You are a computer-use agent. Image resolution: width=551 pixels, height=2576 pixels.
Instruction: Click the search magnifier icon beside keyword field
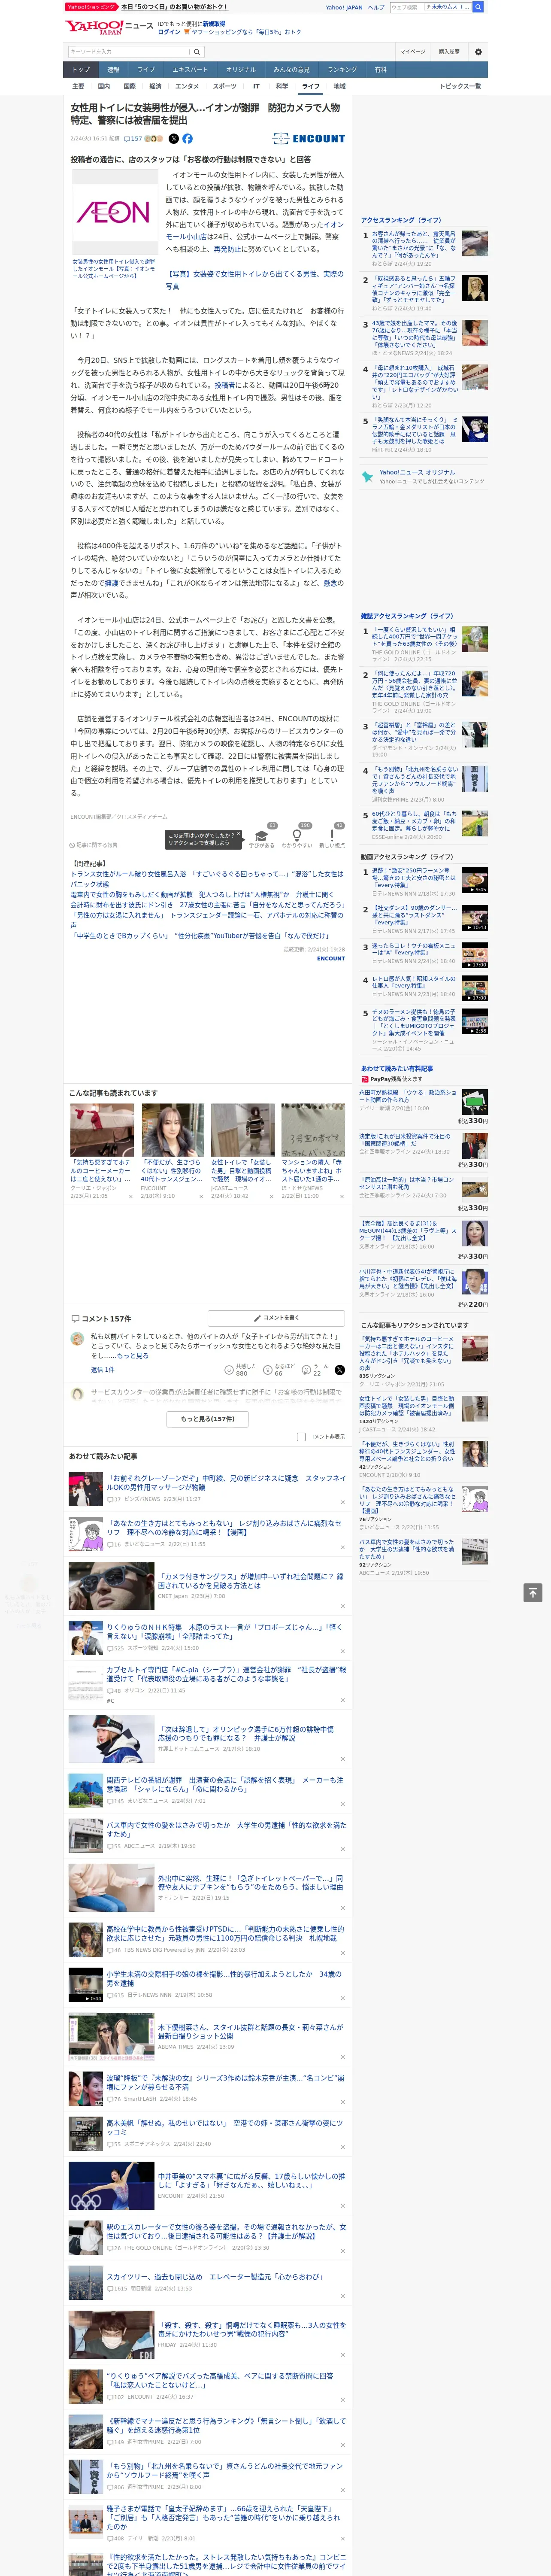coord(197,51)
